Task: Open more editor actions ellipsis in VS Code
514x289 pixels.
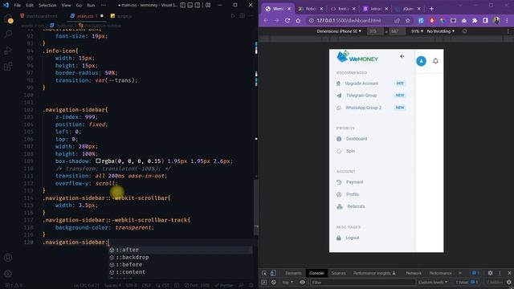Action: click(x=251, y=16)
